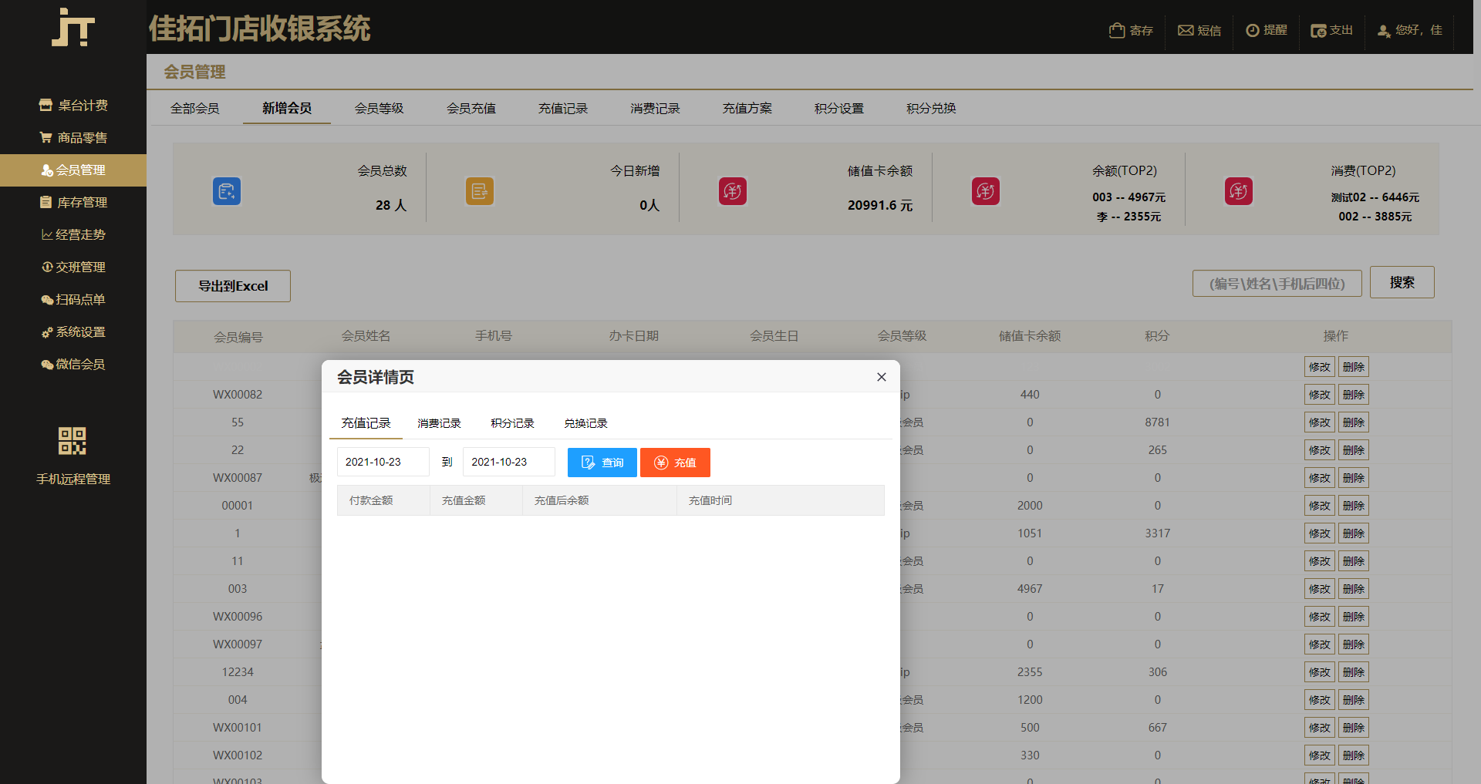The height and width of the screenshot is (784, 1481).
Task: Click 删除 for member 22
Action: pyautogui.click(x=1353, y=450)
